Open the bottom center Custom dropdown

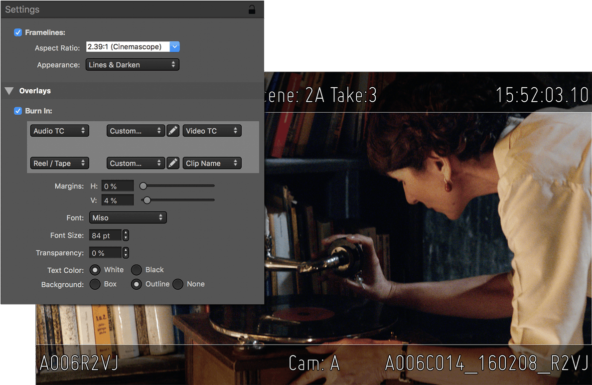(136, 163)
